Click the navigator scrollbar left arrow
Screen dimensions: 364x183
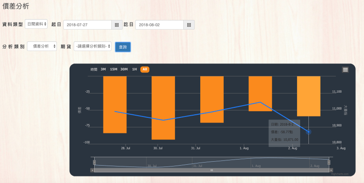coord(92,170)
